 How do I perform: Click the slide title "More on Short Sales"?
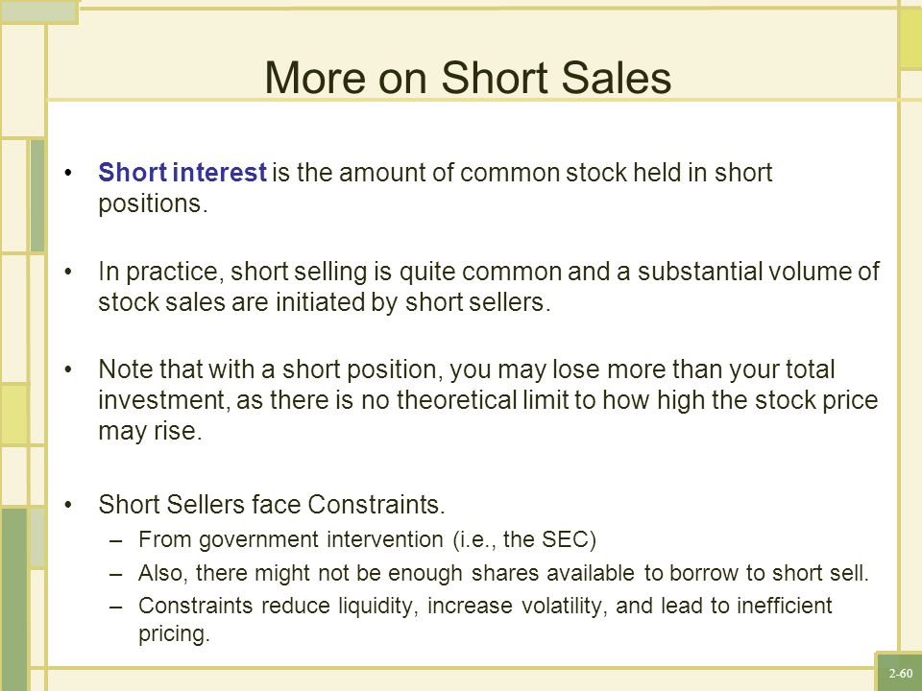pos(468,78)
